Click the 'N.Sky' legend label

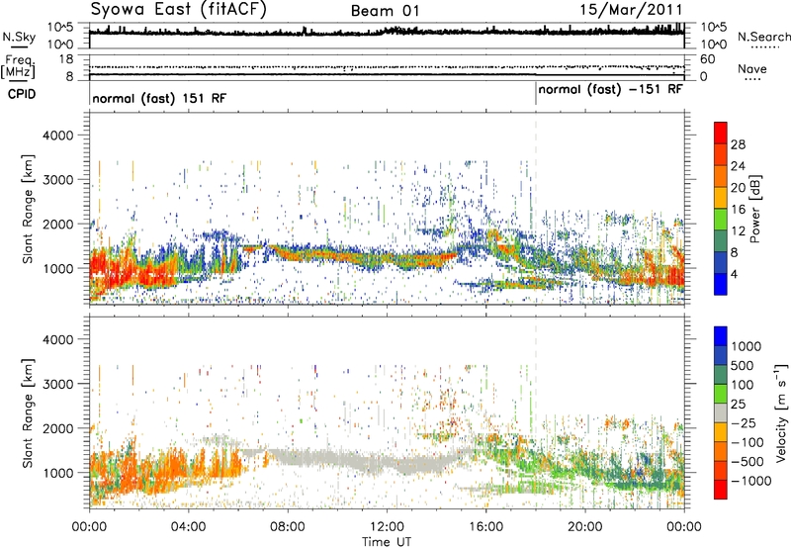(19, 37)
